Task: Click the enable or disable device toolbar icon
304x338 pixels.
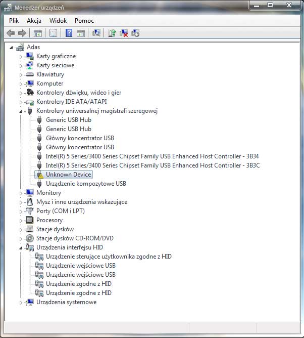Action: [x=135, y=33]
